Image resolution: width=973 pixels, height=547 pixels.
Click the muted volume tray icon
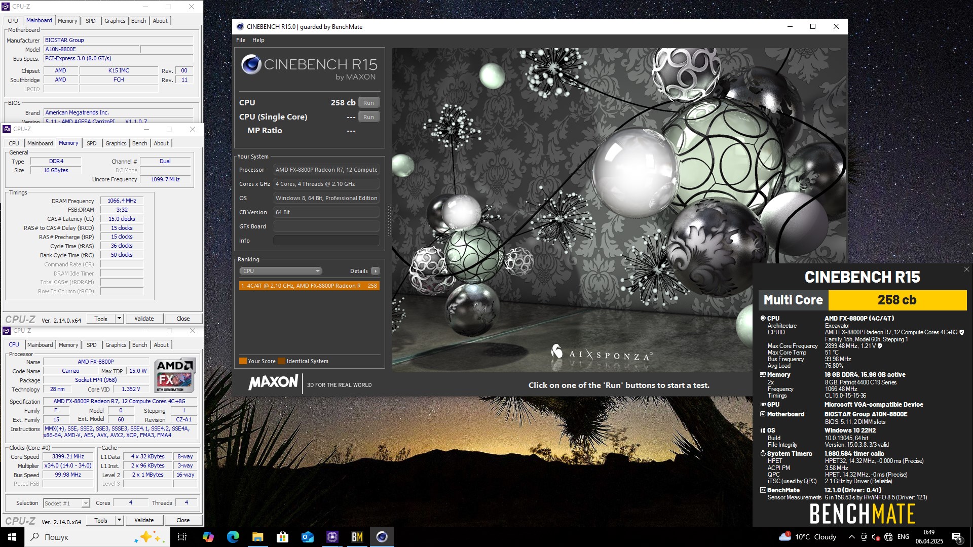coord(876,537)
